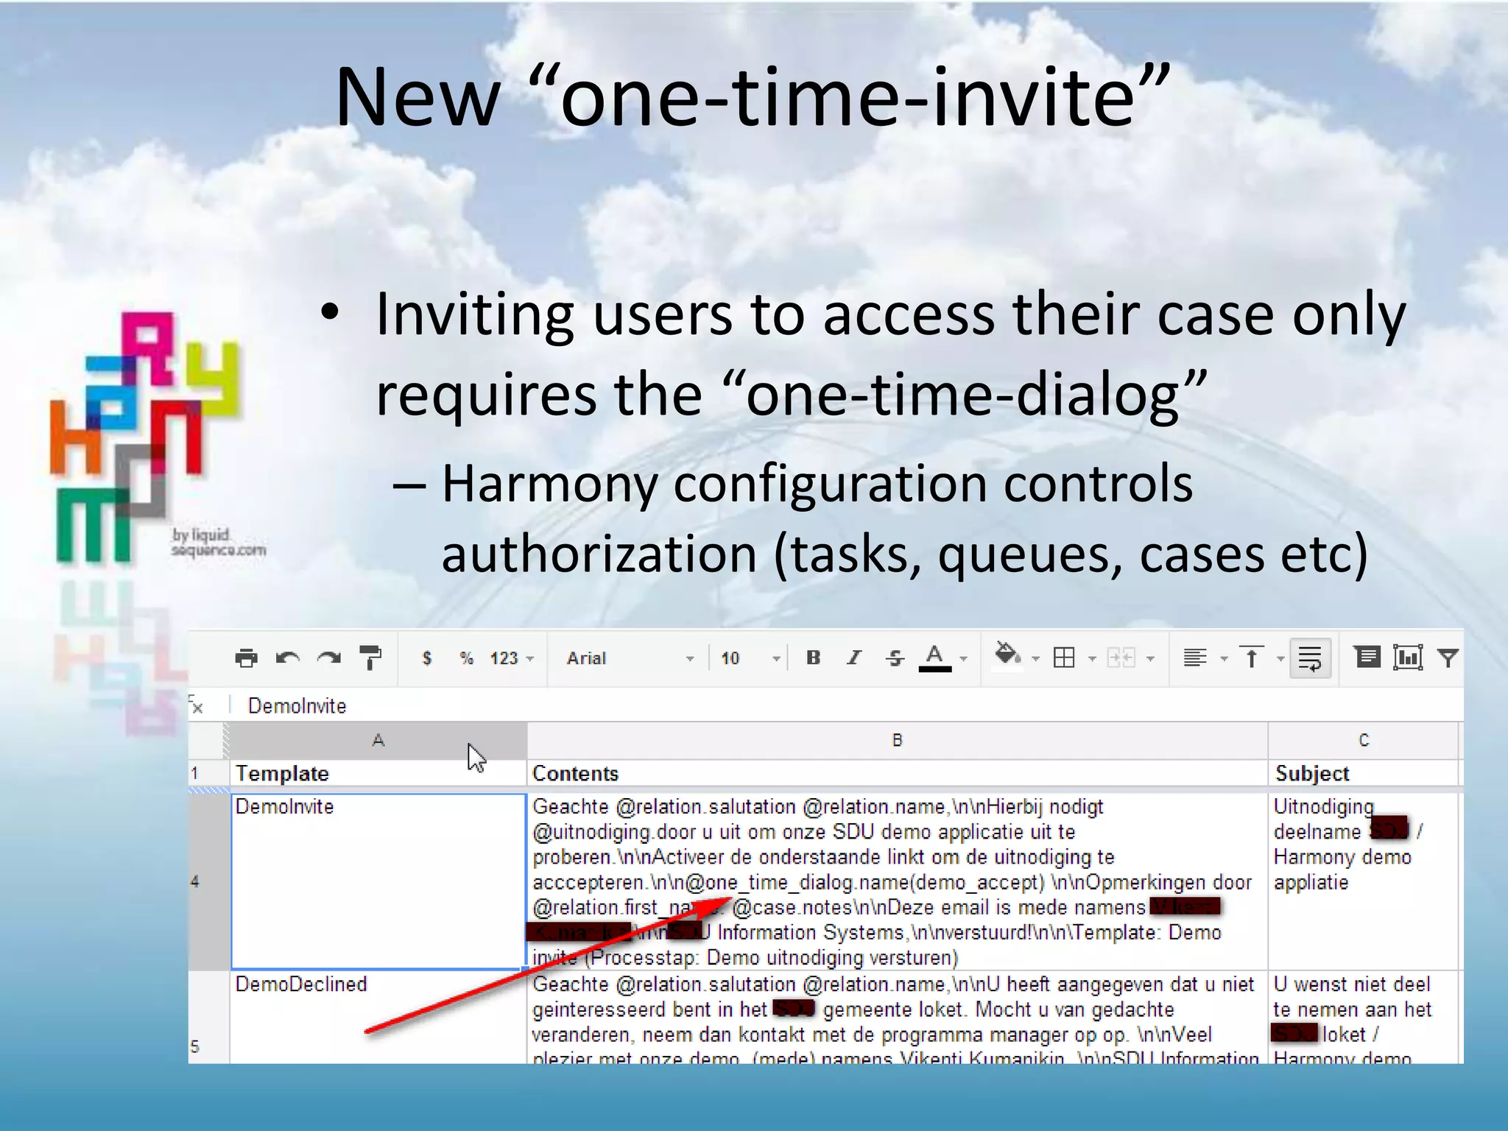The image size is (1508, 1131).
Task: Click the insert comment icon
Action: (x=1367, y=657)
